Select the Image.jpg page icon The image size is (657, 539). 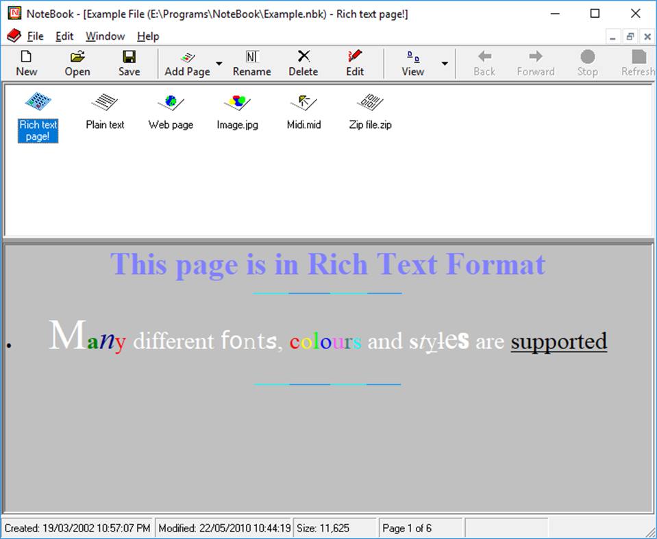[x=237, y=112]
